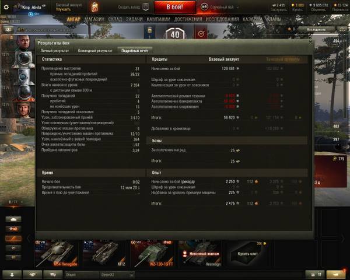Expand the Случайный бой mode dropdown
This screenshot has height=280, width=350.
click(237, 8)
